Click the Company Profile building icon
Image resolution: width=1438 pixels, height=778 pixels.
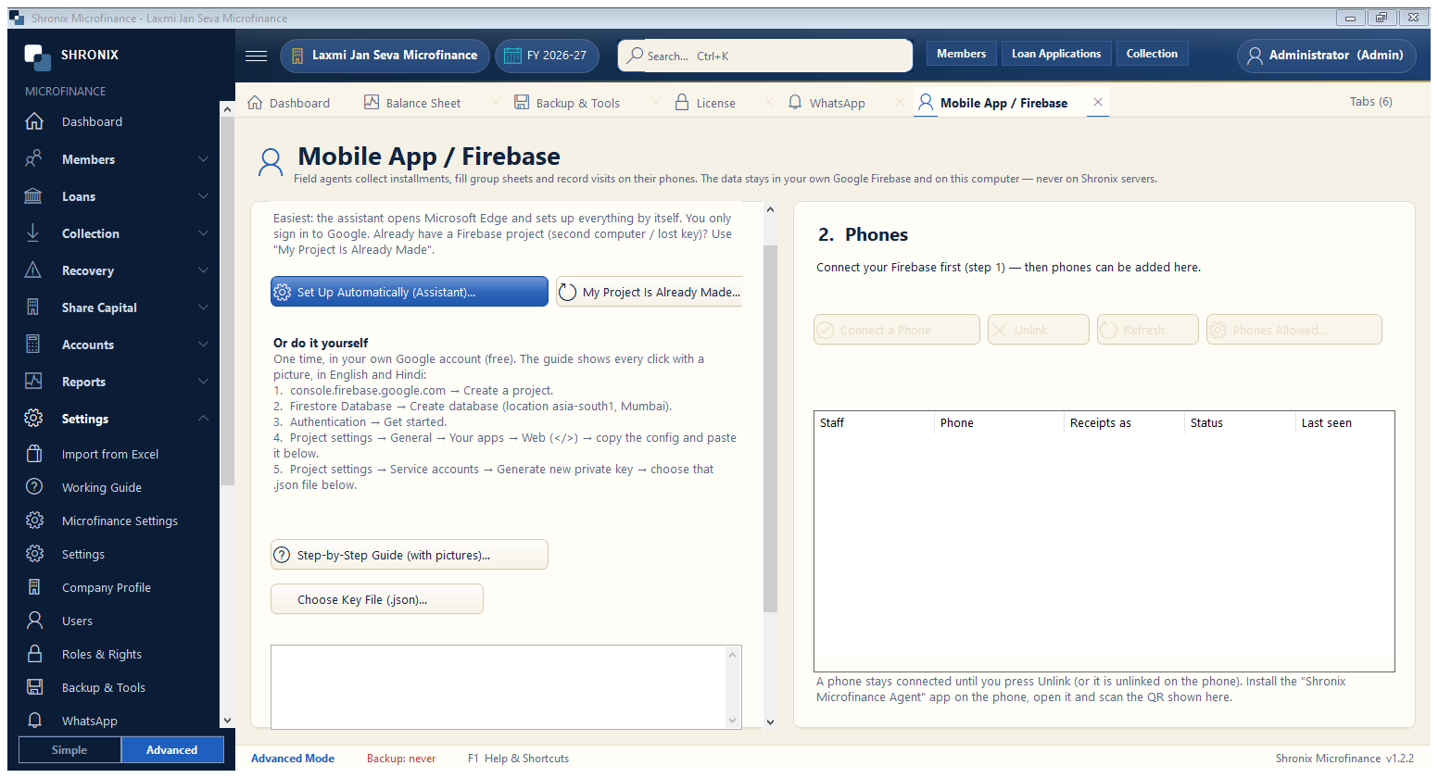click(x=34, y=587)
